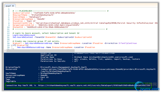Click the Login-AzureRmAccount command
The width and height of the screenshot is (161, 93).
(x=24, y=35)
